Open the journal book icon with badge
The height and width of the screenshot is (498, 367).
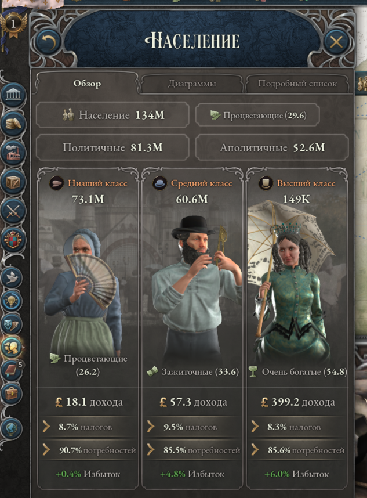[12, 370]
